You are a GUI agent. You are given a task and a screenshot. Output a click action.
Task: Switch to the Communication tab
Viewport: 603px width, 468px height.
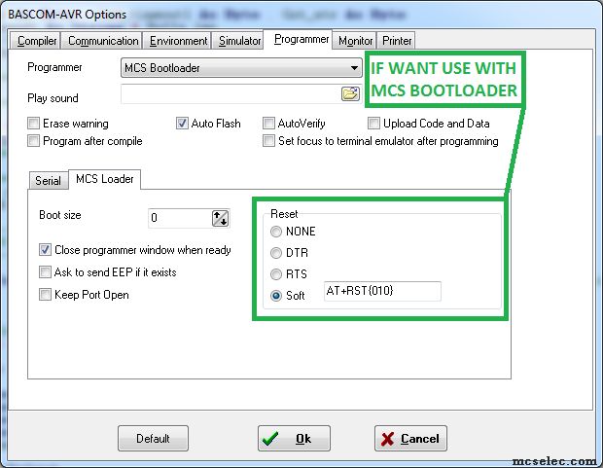pyautogui.click(x=103, y=41)
